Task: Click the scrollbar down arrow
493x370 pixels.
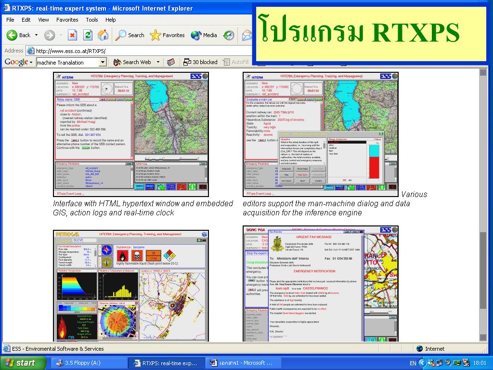Action: (483, 337)
